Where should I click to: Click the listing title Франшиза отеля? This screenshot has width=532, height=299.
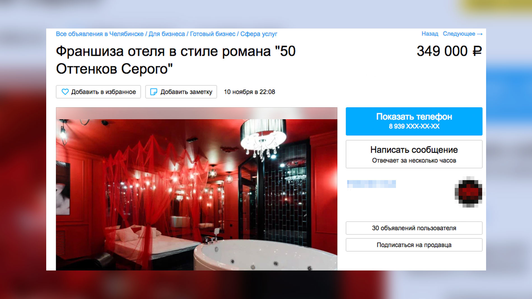click(176, 60)
